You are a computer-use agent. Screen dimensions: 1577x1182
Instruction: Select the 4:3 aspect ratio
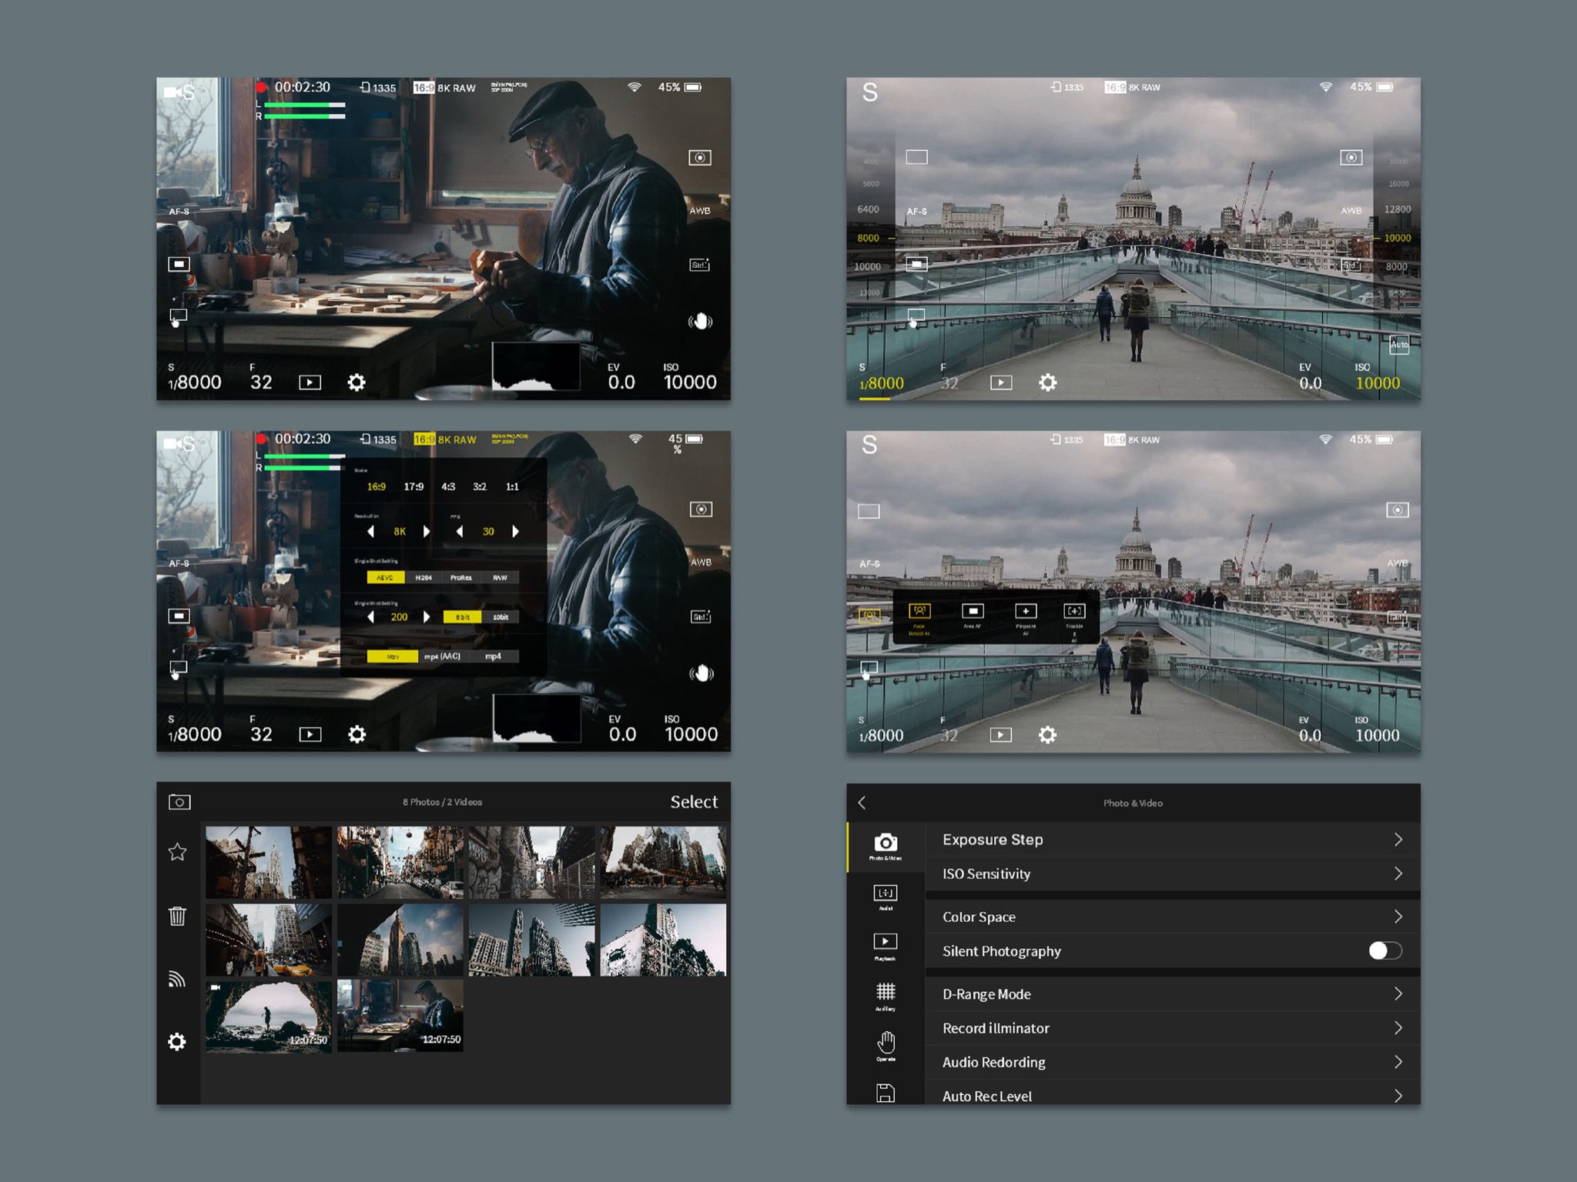tap(448, 486)
